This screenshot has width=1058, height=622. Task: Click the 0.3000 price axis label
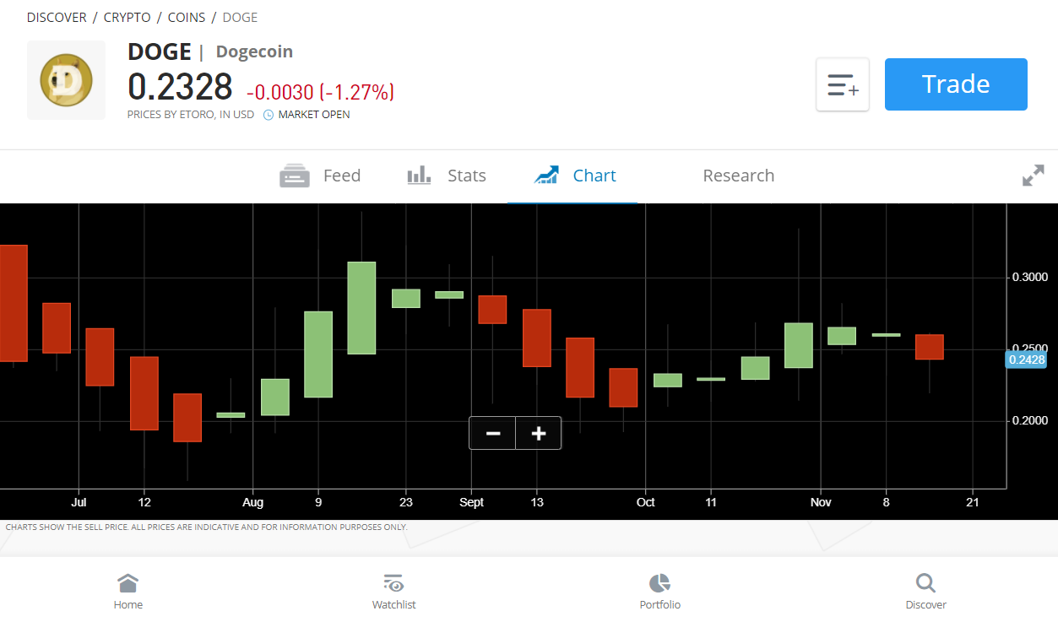[1029, 277]
